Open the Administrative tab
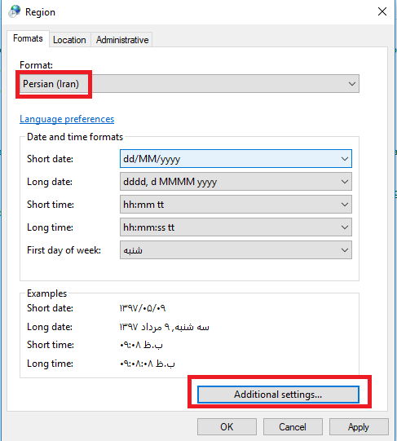Image resolution: width=397 pixels, height=441 pixels. pyautogui.click(x=122, y=40)
